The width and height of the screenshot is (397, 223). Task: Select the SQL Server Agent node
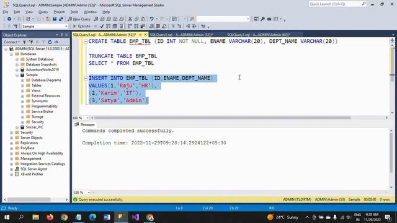[33, 169]
